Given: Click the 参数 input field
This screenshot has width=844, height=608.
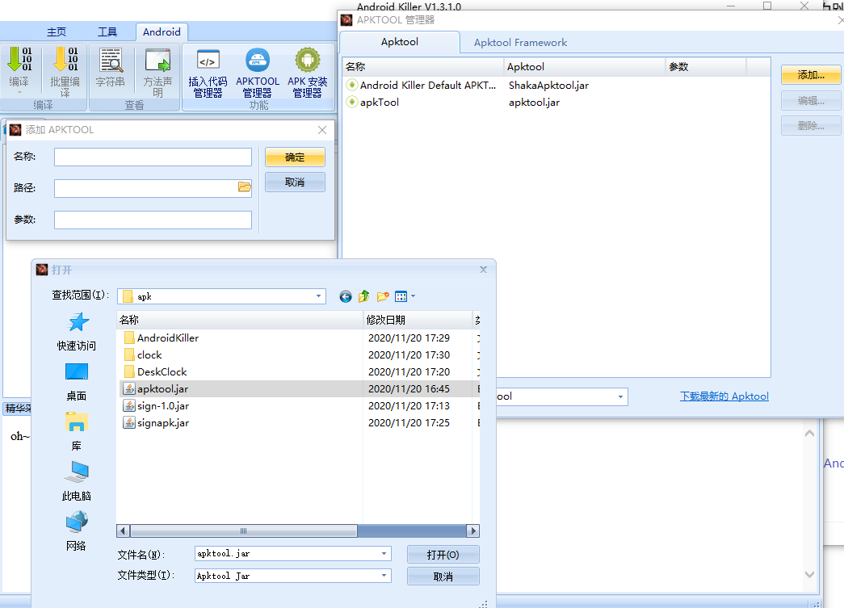Looking at the screenshot, I should point(153,220).
